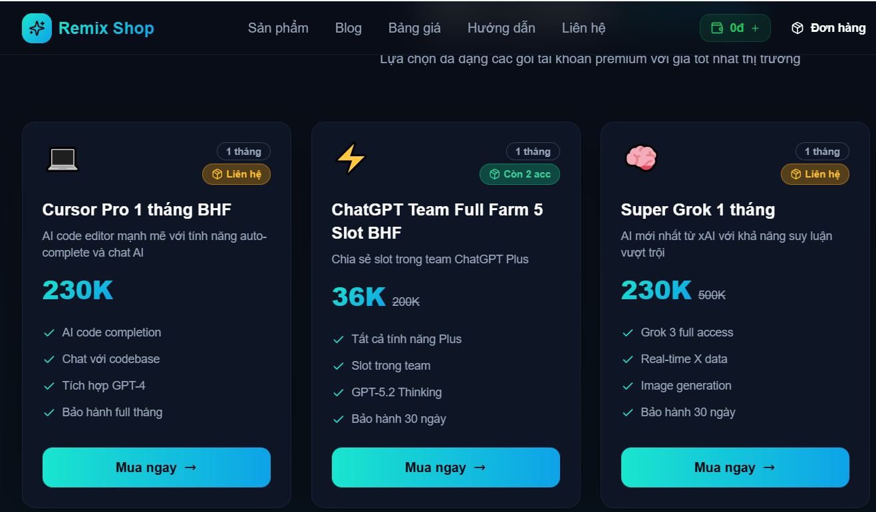Open the Bảng giá page

click(414, 28)
